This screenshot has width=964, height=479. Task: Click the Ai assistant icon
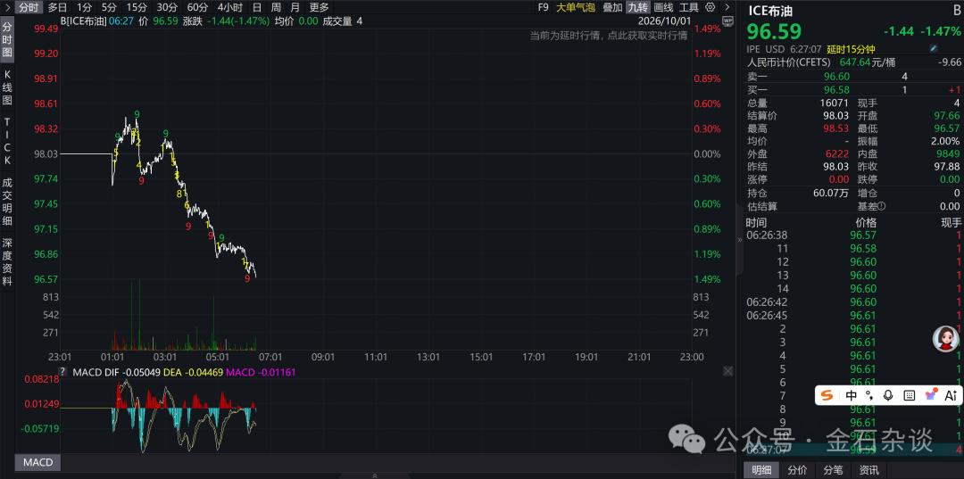click(x=951, y=395)
